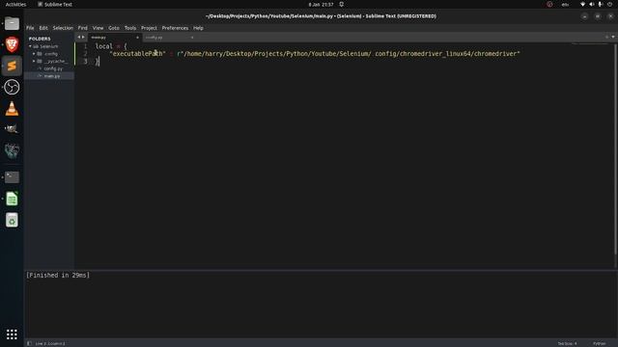Launch LibreOffice Calc from the dock
The image size is (618, 347).
pos(12,199)
